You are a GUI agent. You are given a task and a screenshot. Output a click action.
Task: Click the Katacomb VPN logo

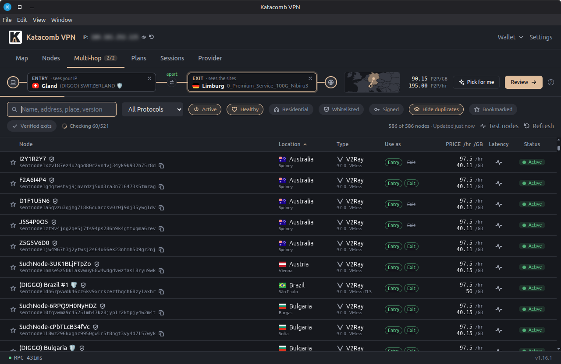15,37
